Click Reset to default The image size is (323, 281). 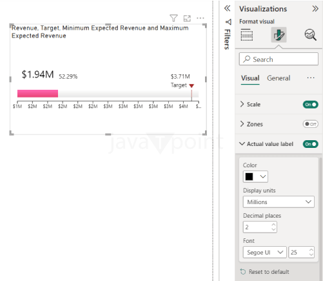[x=269, y=272]
